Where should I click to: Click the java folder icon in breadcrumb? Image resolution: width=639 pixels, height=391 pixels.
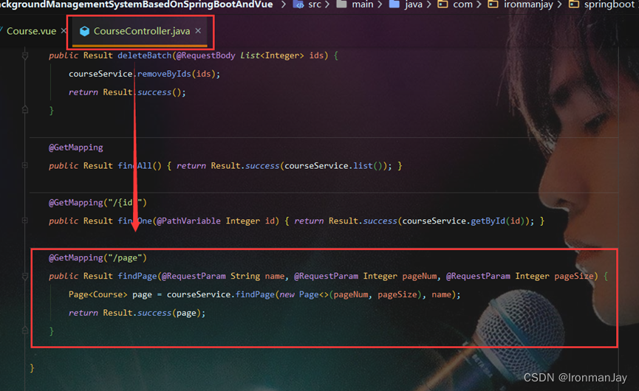(x=394, y=4)
